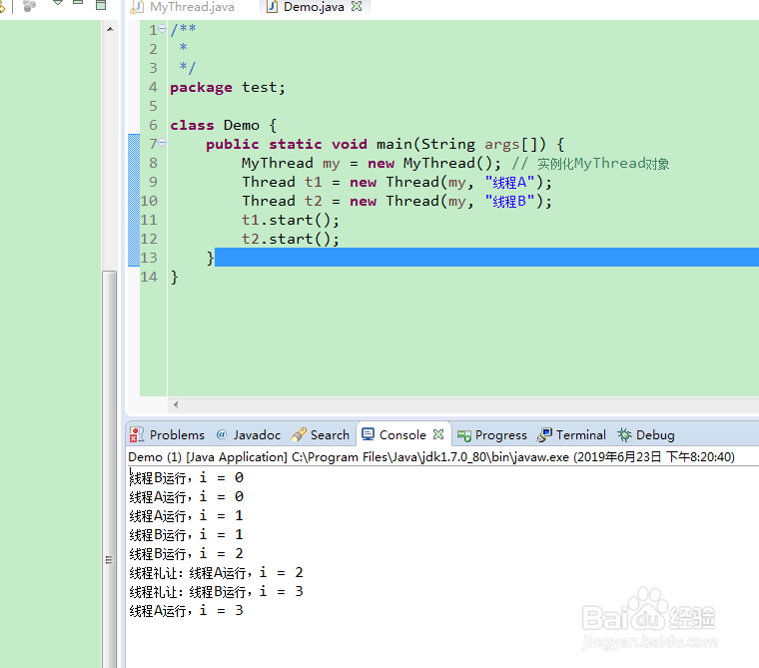Click console line '线程A运行, i = 0'
The image size is (759, 668).
(187, 496)
